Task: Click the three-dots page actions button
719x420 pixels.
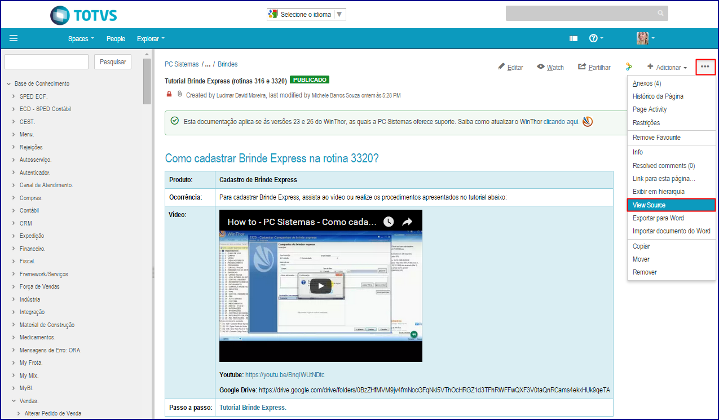Action: click(x=705, y=67)
